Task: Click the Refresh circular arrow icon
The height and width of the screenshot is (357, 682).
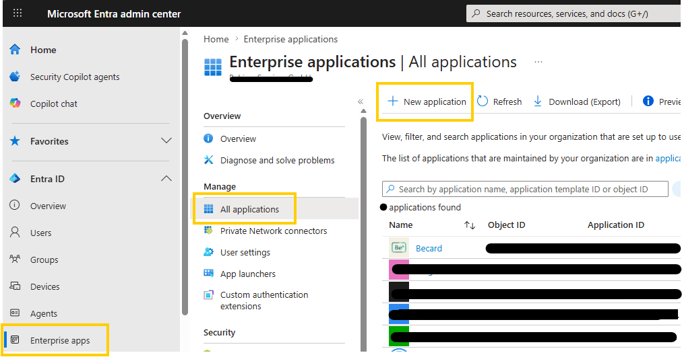Action: pos(483,101)
